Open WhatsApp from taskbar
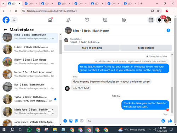Image resolution: width=177 pixels, height=133 pixels. 29,129
